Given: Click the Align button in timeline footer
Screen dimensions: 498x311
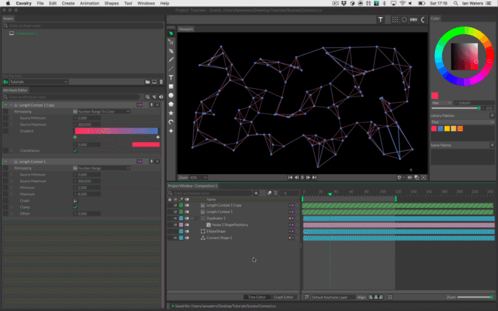Looking at the screenshot, I should pyautogui.click(x=362, y=296).
